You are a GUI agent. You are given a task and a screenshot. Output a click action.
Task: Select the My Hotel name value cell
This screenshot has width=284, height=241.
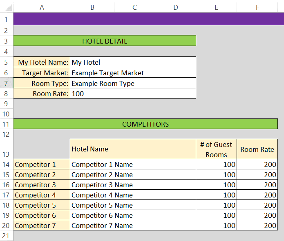[x=133, y=62]
